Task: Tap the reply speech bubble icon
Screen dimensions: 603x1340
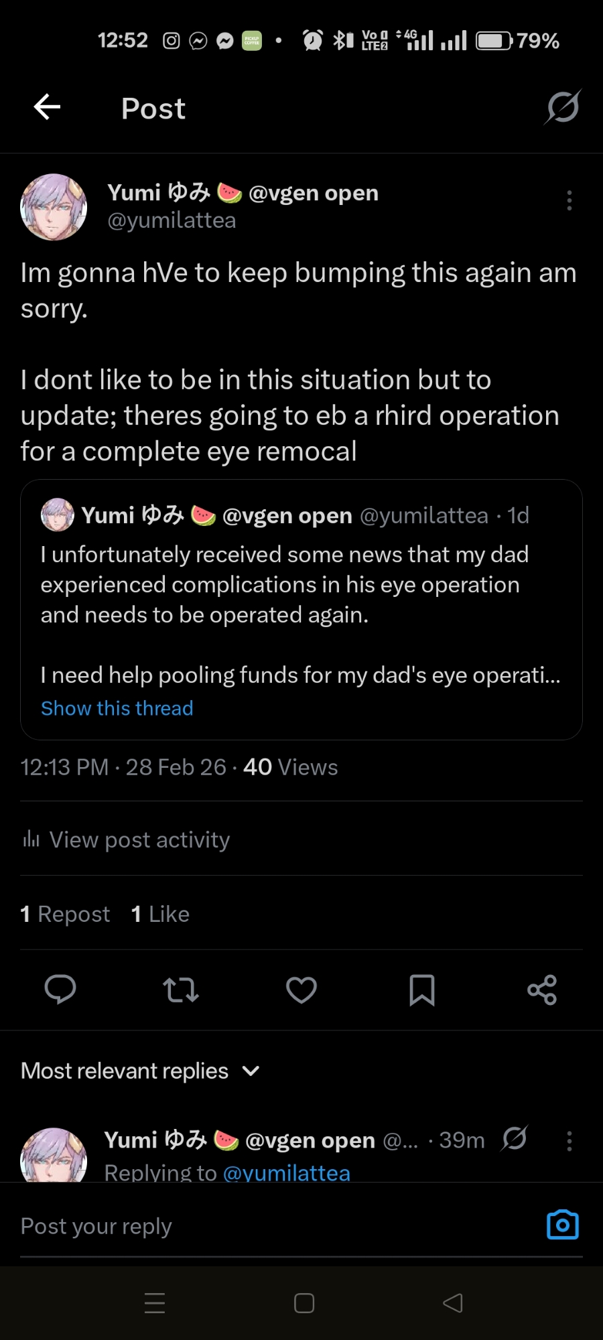Action: tap(60, 990)
